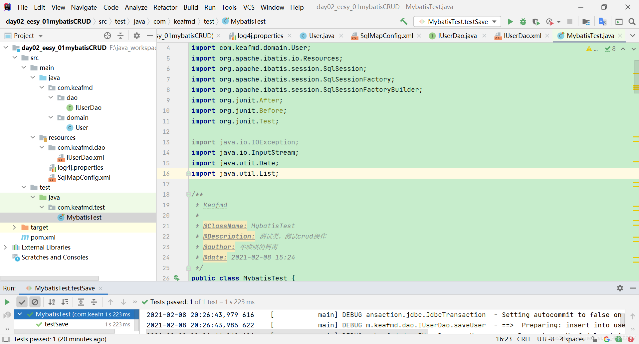Click the tool windows toggle in status bar
Viewport: 639px width, 344px height.
click(6, 339)
